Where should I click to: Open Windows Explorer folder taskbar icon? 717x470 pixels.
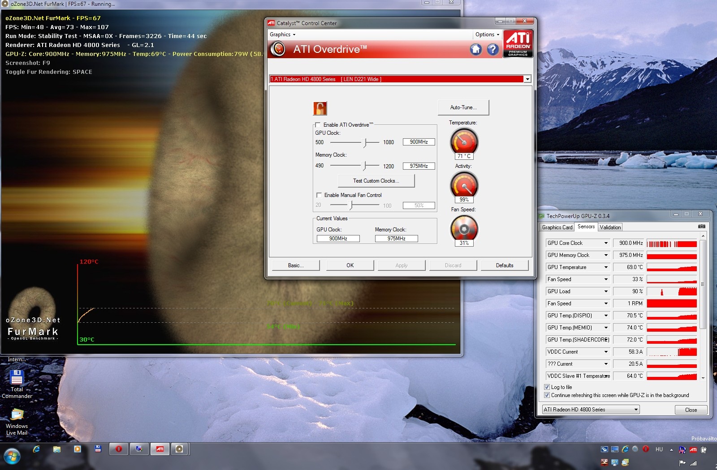pos(57,449)
